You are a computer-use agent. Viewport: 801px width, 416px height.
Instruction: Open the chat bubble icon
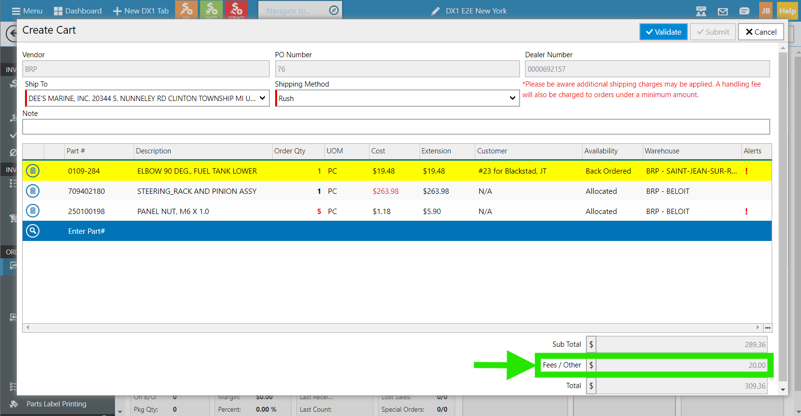(744, 11)
